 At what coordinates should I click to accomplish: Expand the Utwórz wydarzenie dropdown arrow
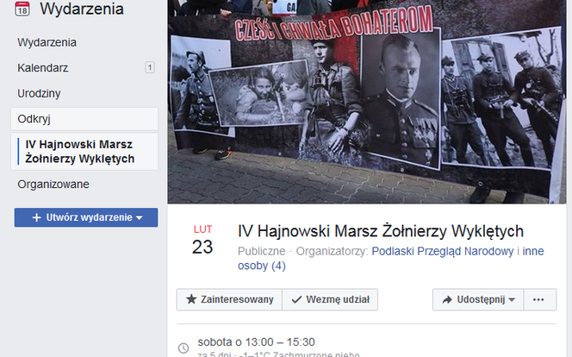click(139, 218)
